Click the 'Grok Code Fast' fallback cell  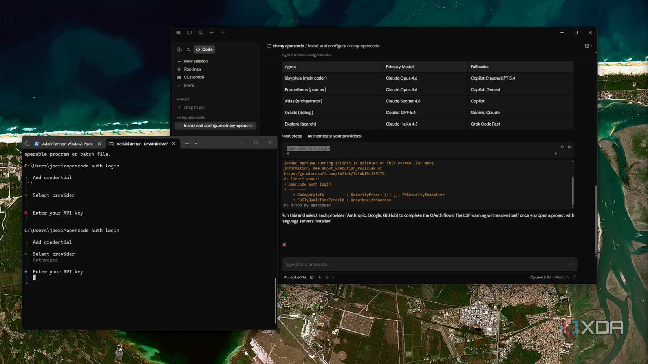click(x=521, y=124)
